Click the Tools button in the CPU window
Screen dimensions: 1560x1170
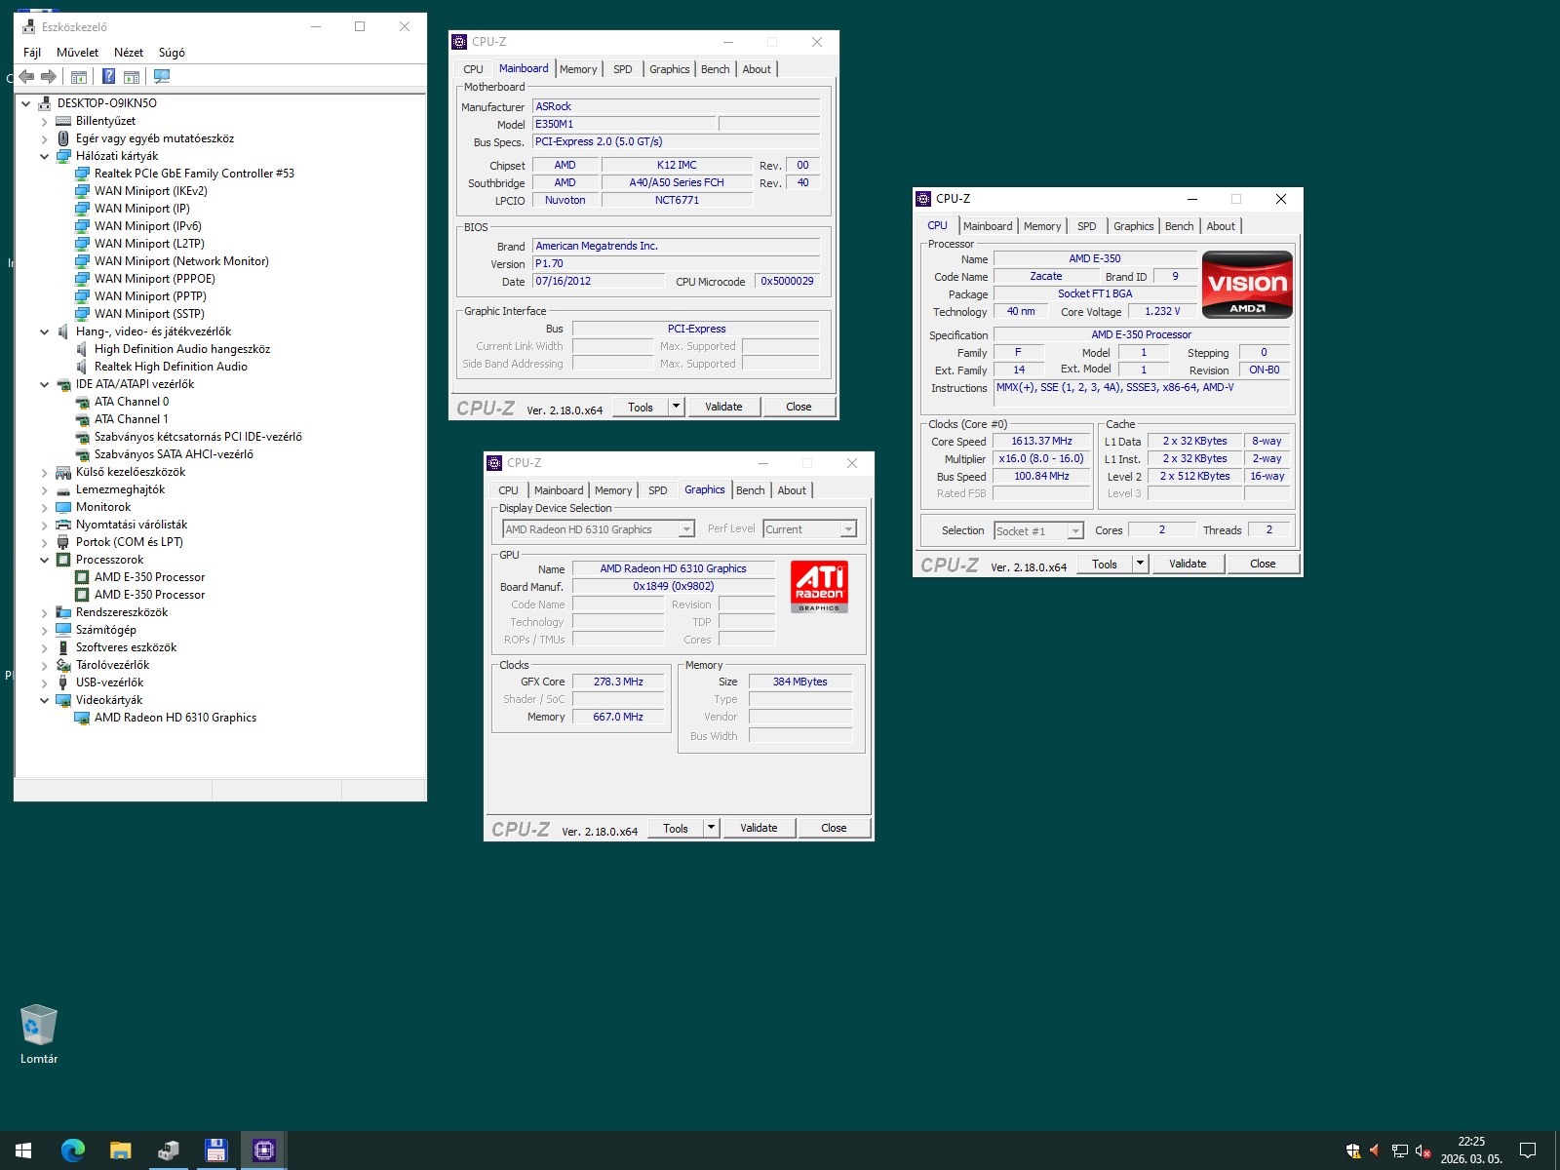(1104, 564)
